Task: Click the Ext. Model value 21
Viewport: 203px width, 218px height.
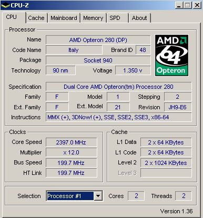Action: click(x=118, y=107)
